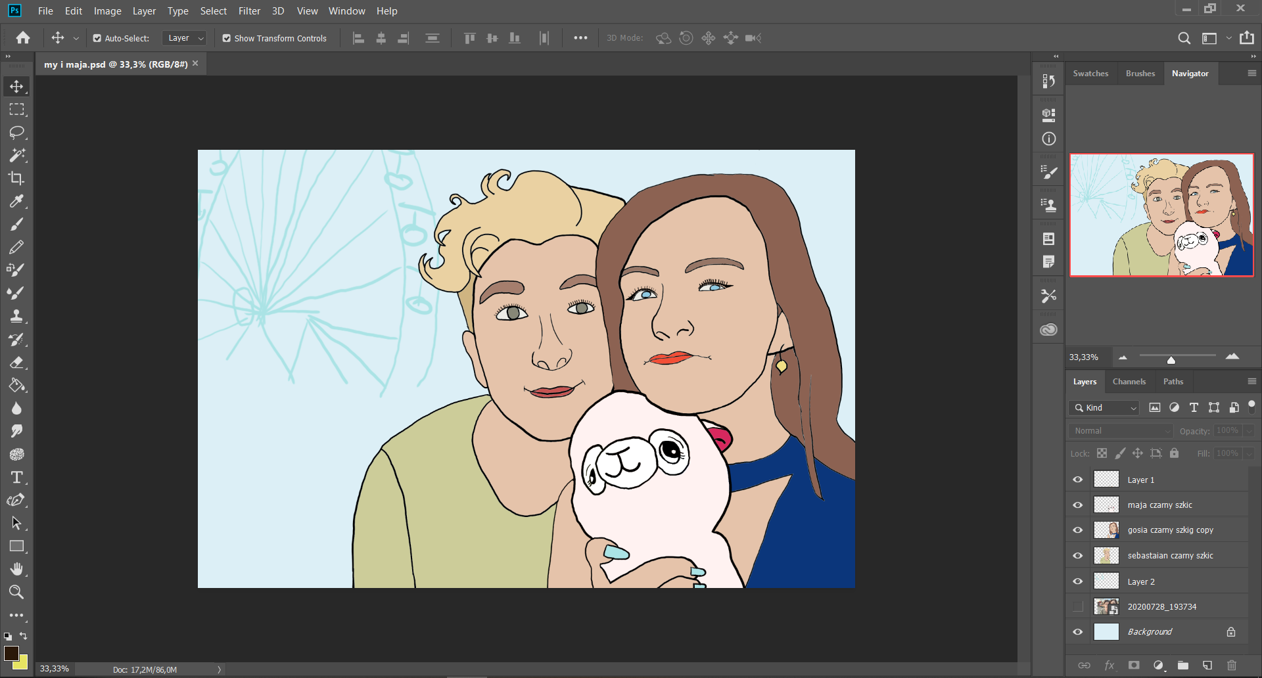
Task: Open the Image menu
Action: [108, 11]
